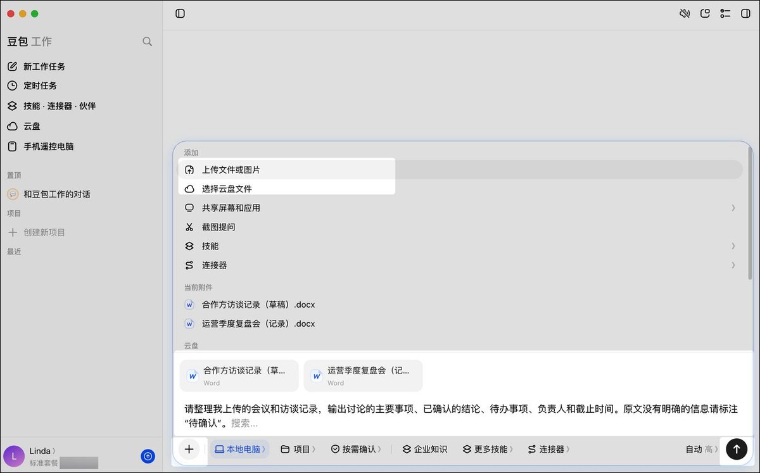Screen dimensions: 760x473
Task: Click the plus add button
Action: pos(189,449)
